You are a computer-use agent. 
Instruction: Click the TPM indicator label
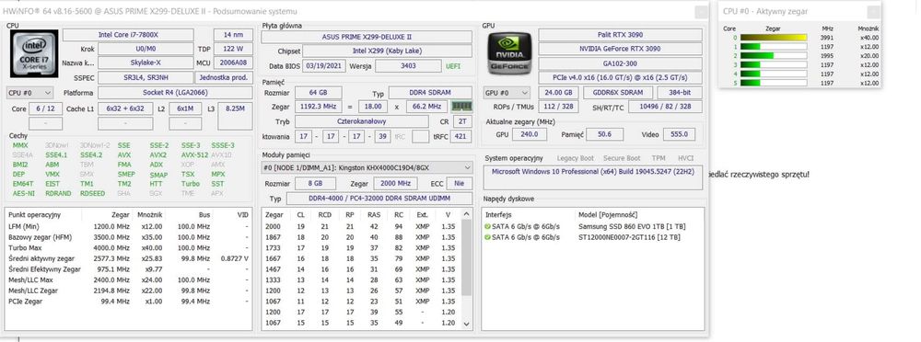pos(658,158)
